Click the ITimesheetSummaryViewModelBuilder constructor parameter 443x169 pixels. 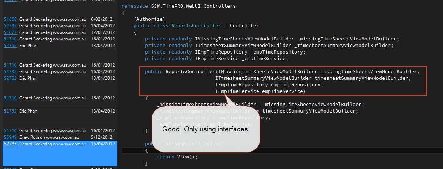(313, 78)
